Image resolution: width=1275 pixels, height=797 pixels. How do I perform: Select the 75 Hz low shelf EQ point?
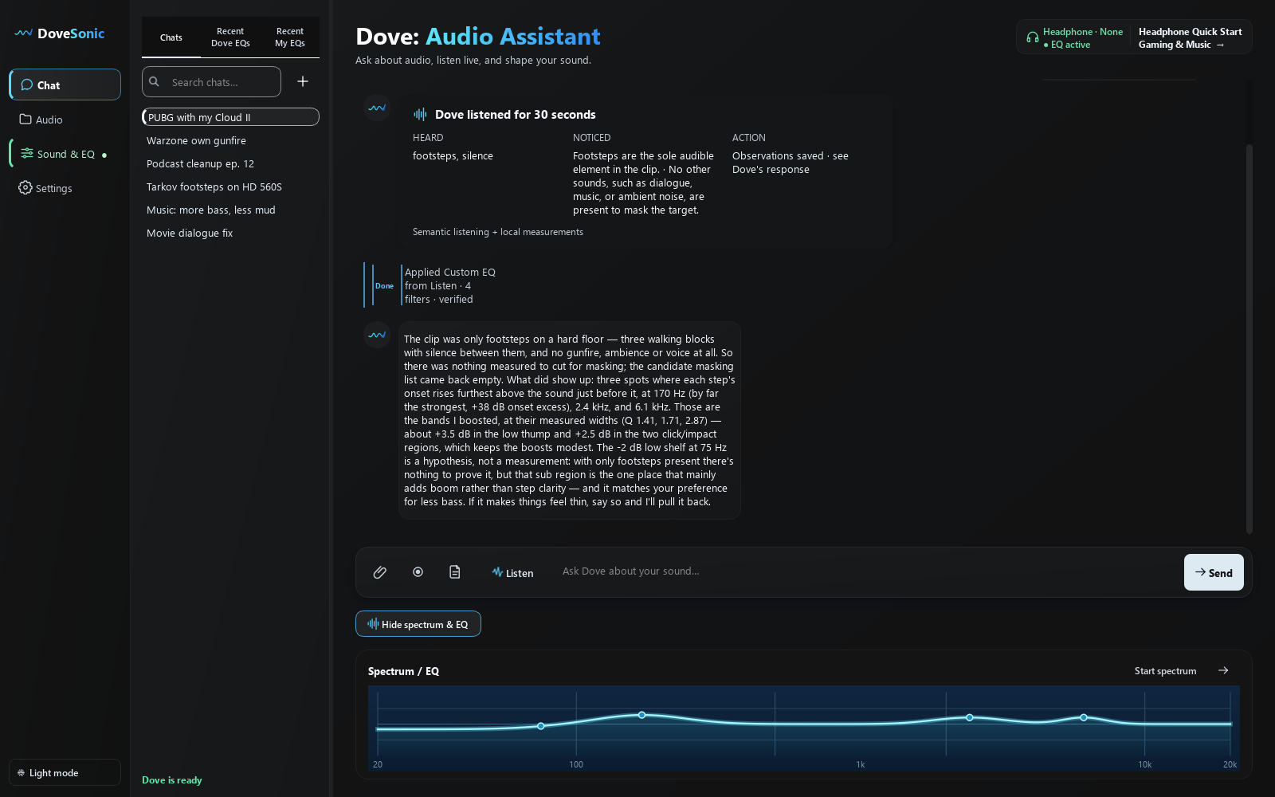pyautogui.click(x=541, y=726)
